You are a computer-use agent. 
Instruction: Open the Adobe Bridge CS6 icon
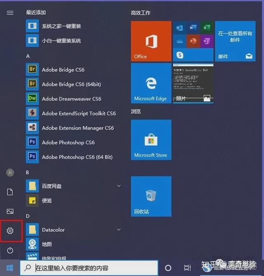coord(32,70)
